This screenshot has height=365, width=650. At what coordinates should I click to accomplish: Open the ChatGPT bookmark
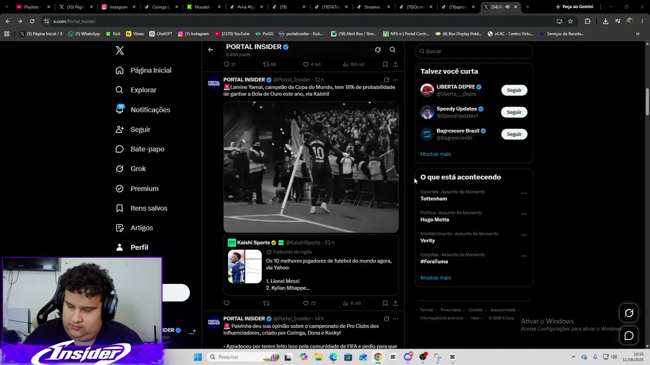coord(160,34)
